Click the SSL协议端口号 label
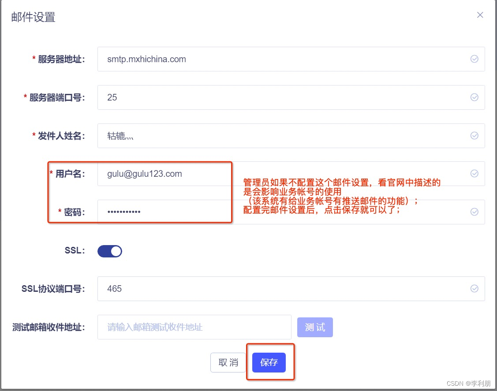 click(53, 289)
